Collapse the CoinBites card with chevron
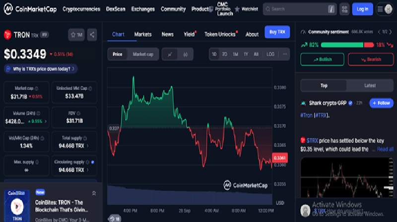 click(94, 193)
